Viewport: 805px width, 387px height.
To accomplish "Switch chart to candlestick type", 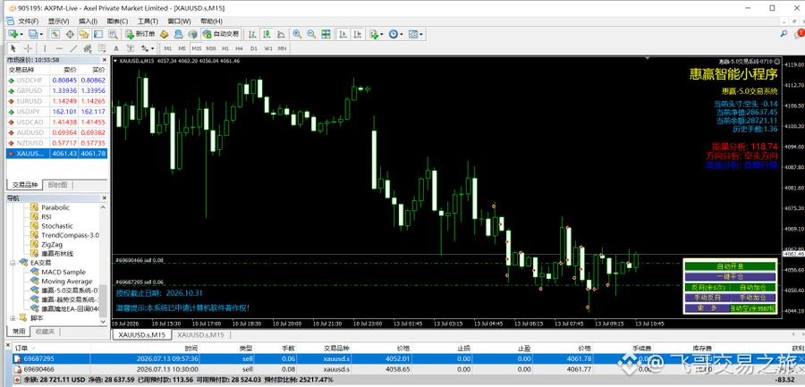I will (267, 34).
